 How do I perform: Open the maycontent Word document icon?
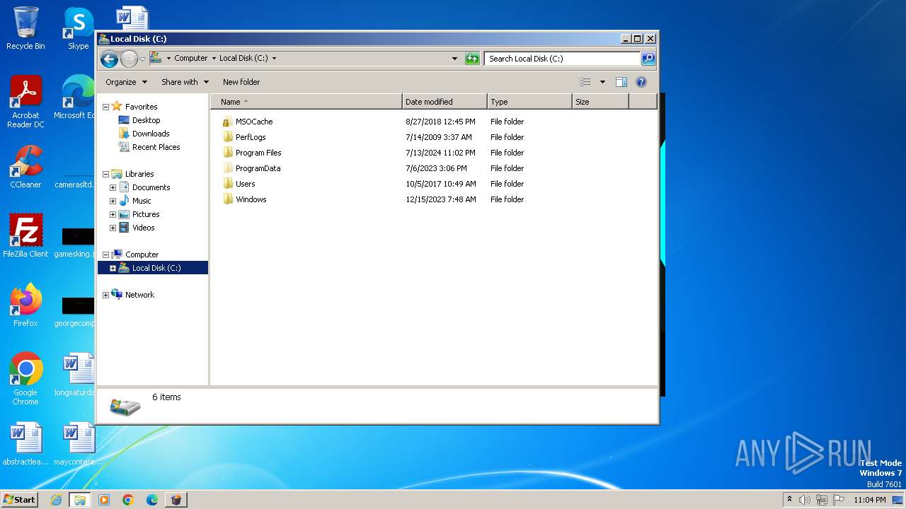[78, 444]
